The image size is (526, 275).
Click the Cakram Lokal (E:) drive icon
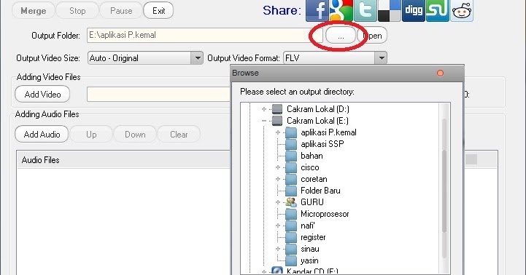coord(277,121)
